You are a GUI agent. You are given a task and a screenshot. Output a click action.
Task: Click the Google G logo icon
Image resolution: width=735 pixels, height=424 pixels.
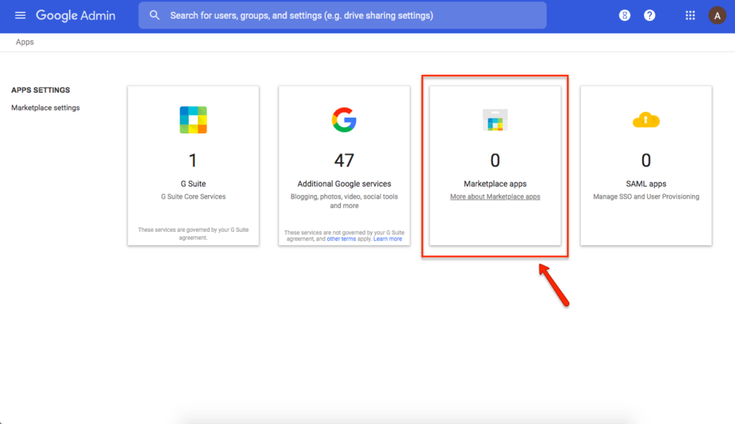point(344,120)
